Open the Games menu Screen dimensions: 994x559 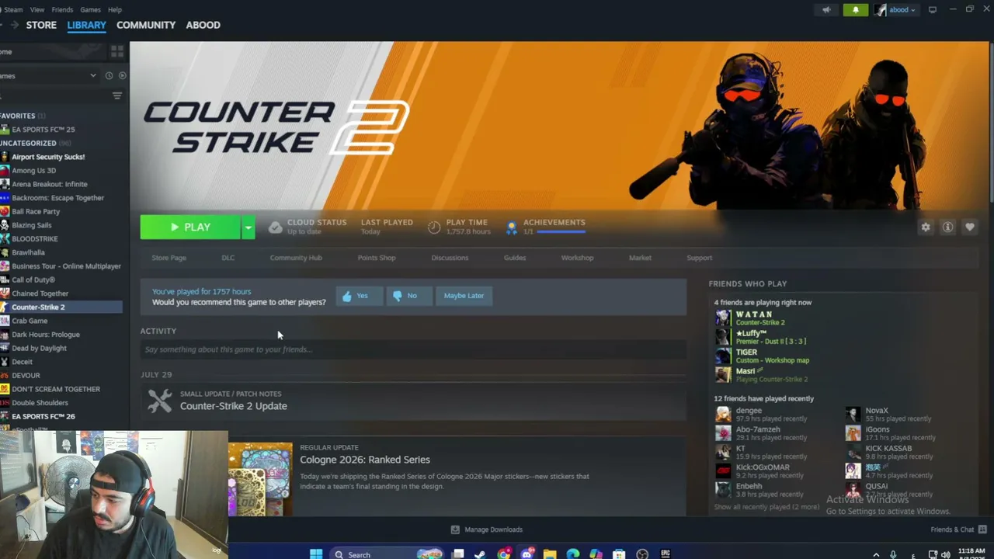(x=90, y=10)
